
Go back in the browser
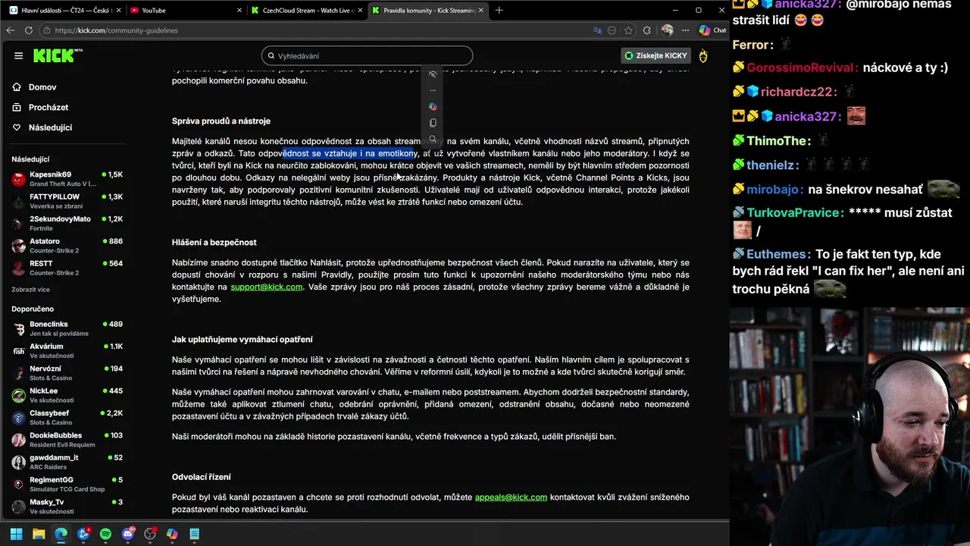[11, 30]
